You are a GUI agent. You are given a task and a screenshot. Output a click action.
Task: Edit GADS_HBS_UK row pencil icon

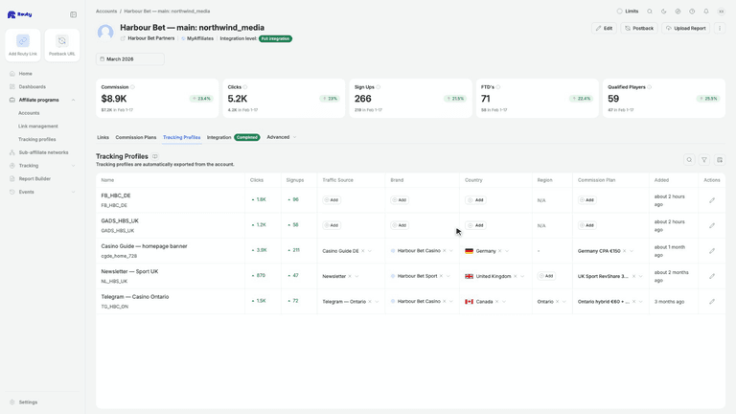pos(712,226)
